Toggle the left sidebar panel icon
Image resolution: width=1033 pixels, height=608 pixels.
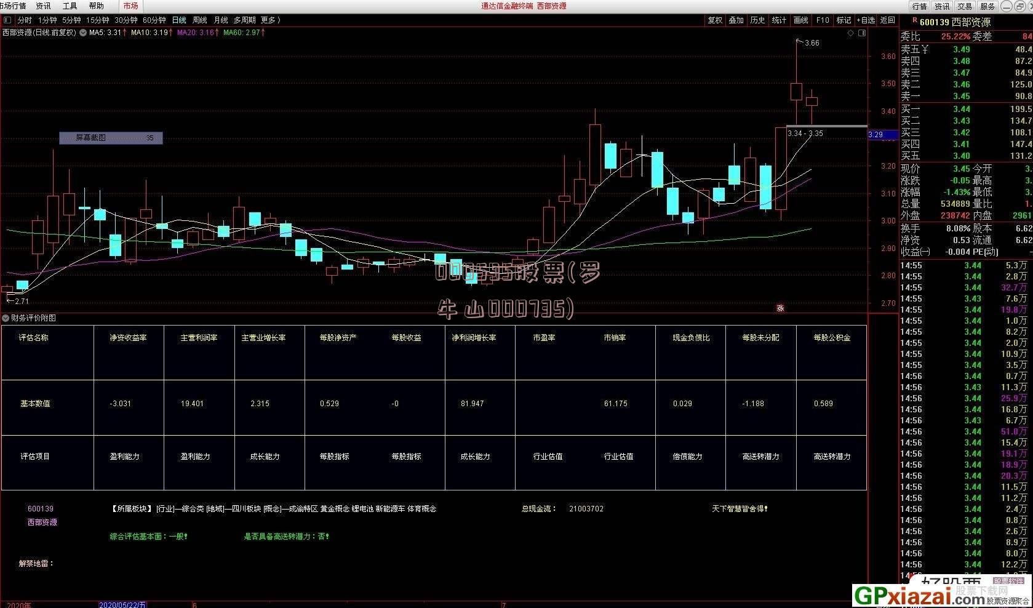7,20
